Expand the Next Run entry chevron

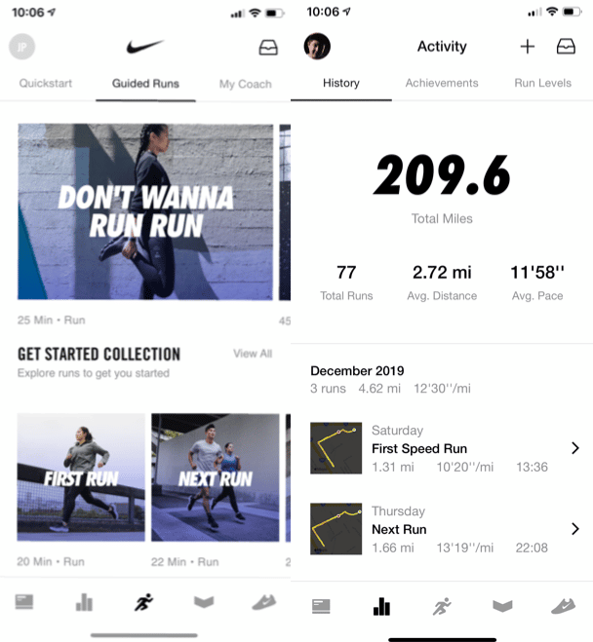click(575, 529)
